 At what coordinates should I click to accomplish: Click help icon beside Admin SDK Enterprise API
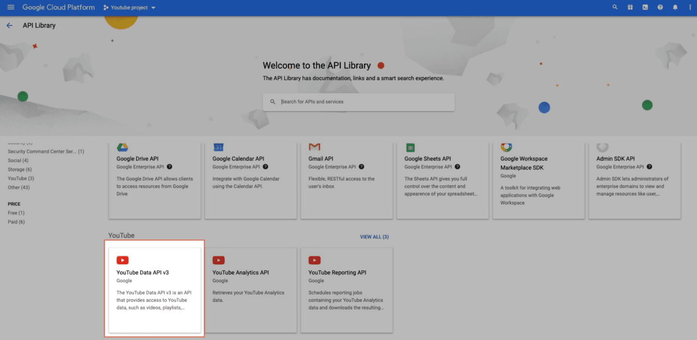click(649, 167)
